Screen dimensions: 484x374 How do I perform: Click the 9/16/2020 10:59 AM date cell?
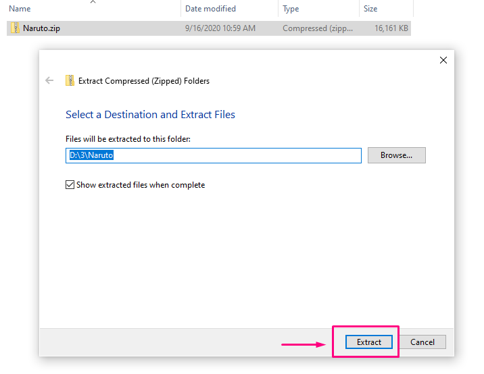click(x=220, y=28)
